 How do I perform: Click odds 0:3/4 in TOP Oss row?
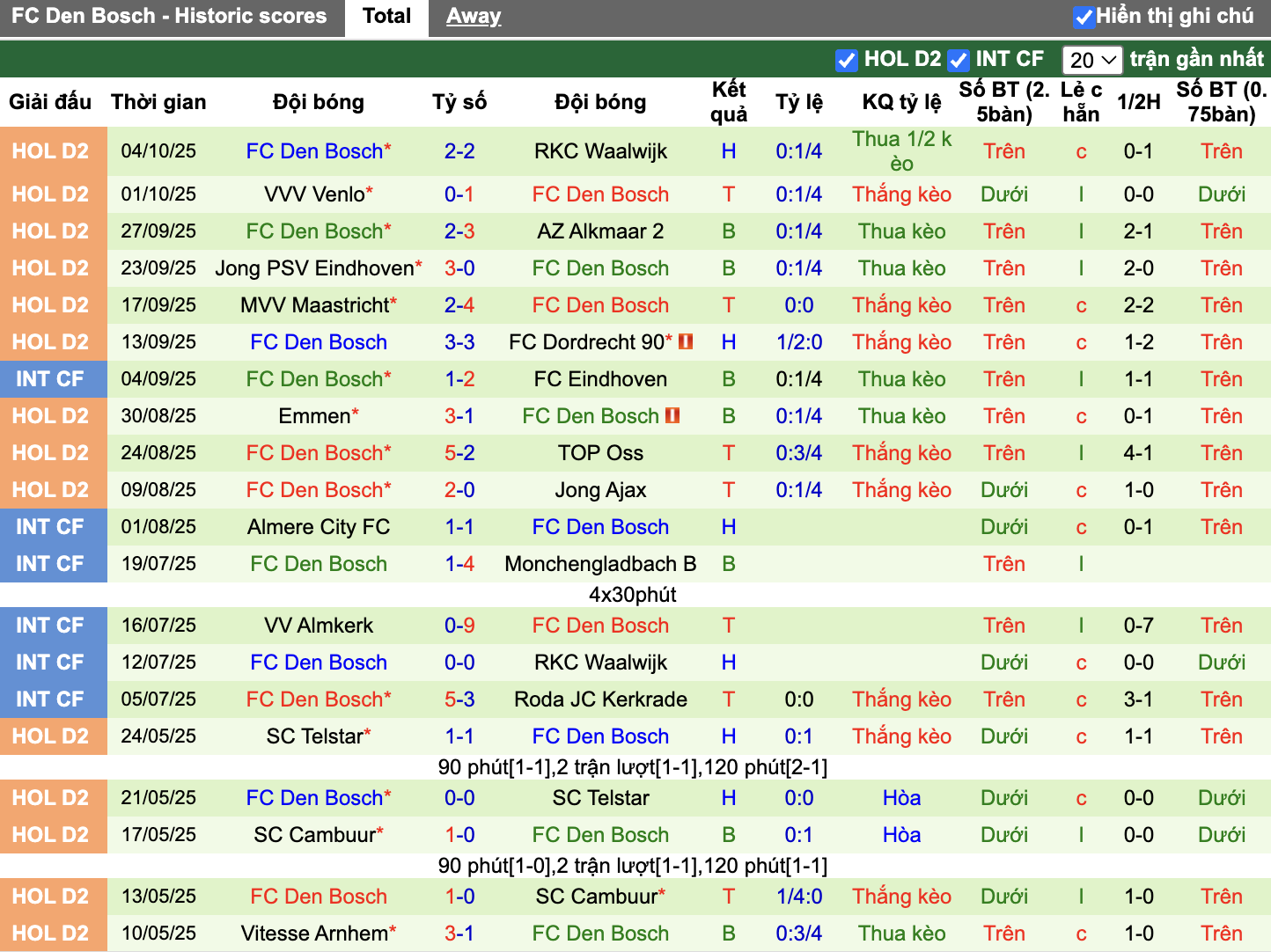pyautogui.click(x=799, y=453)
